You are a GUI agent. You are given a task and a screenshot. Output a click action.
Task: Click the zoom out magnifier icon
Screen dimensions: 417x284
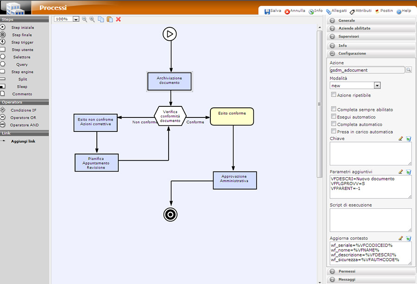click(84, 19)
